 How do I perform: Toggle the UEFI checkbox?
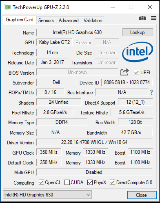(x=136, y=73)
